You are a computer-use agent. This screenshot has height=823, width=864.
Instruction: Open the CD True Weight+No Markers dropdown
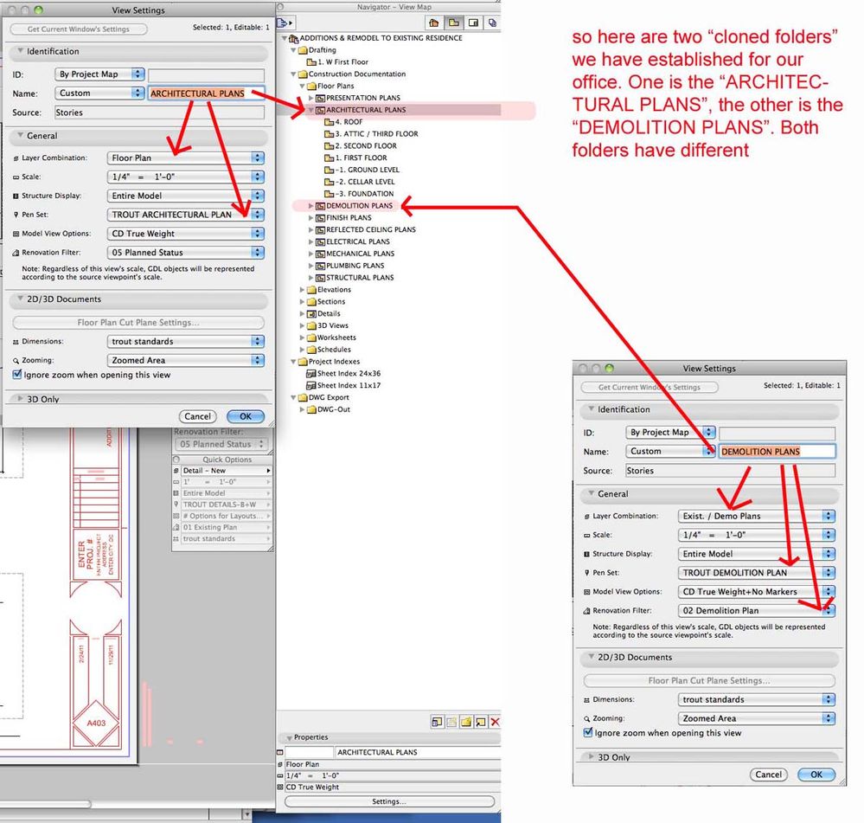[x=757, y=591]
